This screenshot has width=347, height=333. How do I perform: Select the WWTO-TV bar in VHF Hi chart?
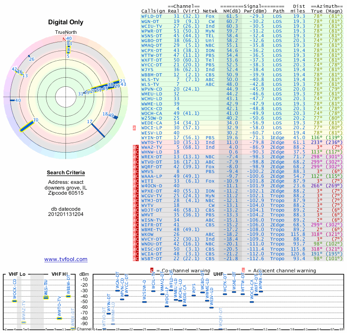click(59, 318)
